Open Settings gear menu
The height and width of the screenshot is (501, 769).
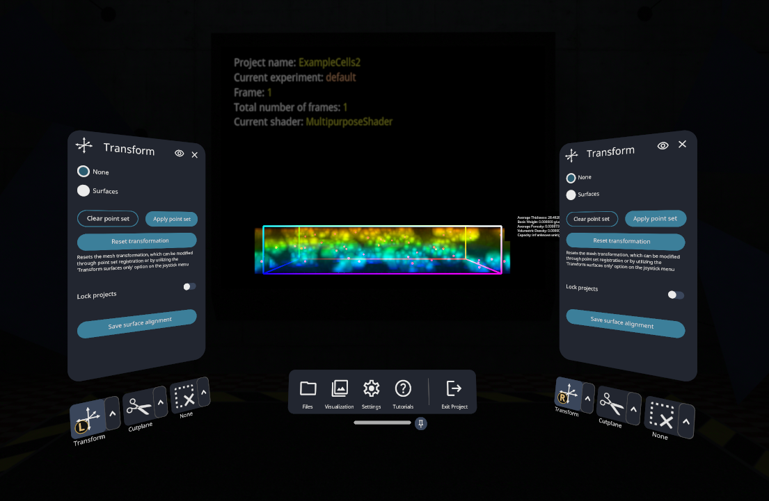pos(371,394)
